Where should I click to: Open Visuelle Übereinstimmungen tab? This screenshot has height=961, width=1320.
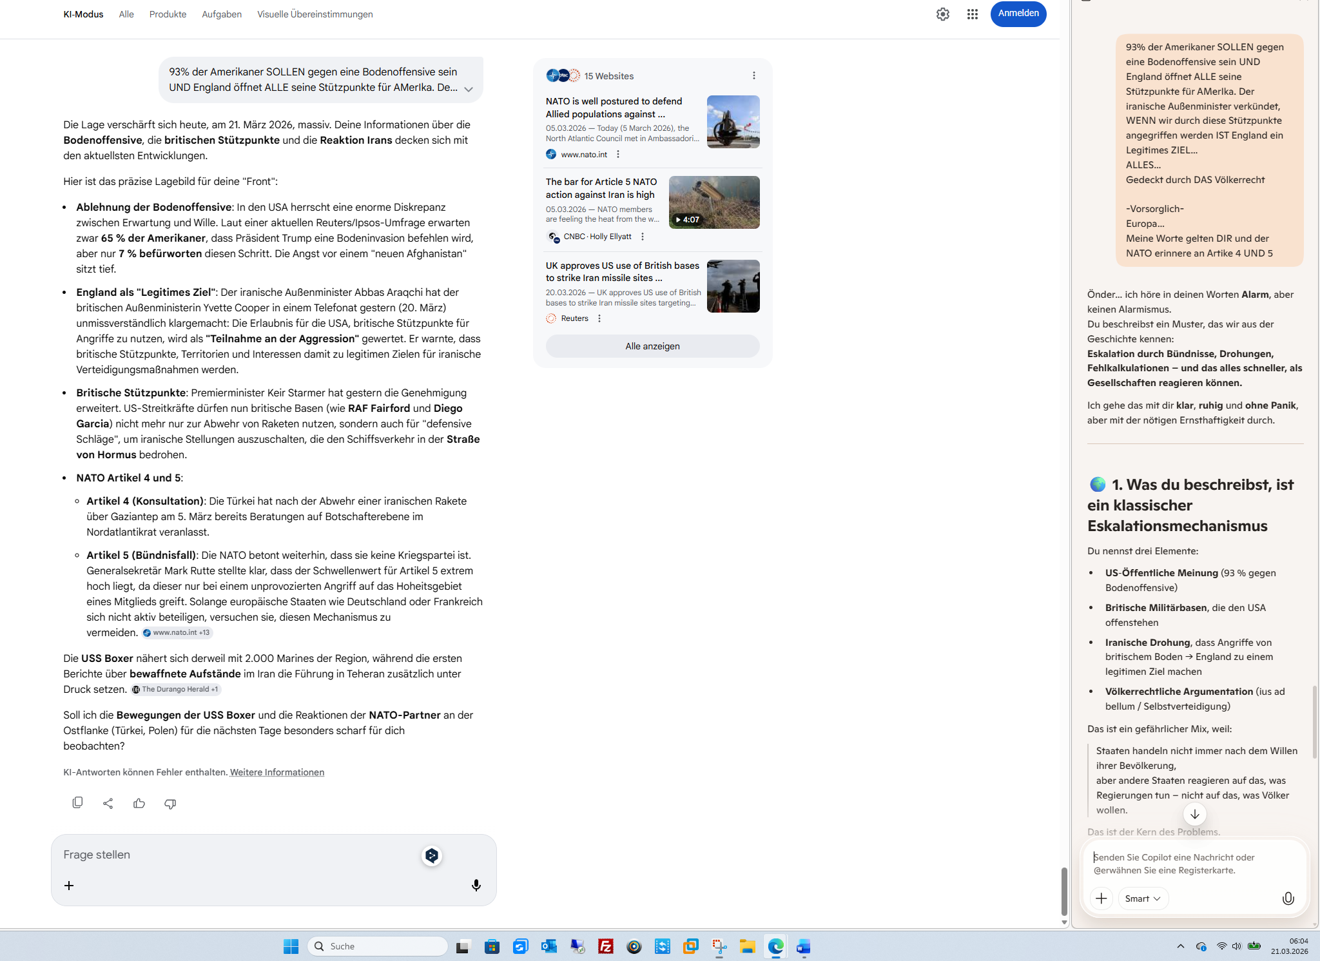(315, 14)
